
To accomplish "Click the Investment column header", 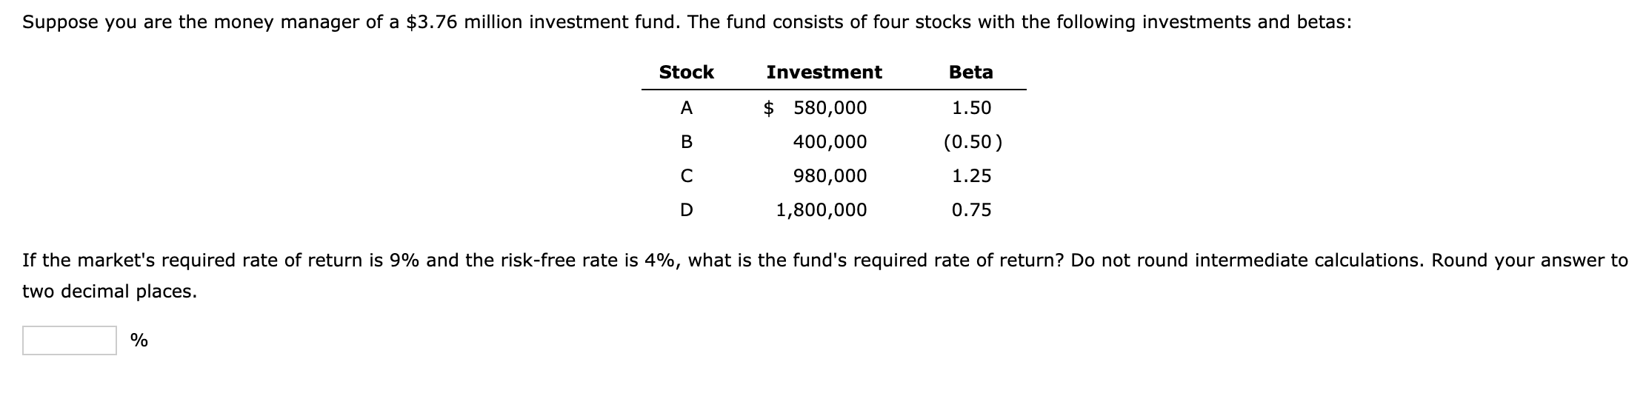I will [824, 73].
